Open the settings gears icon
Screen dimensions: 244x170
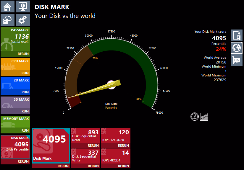pyautogui.click(x=23, y=20)
